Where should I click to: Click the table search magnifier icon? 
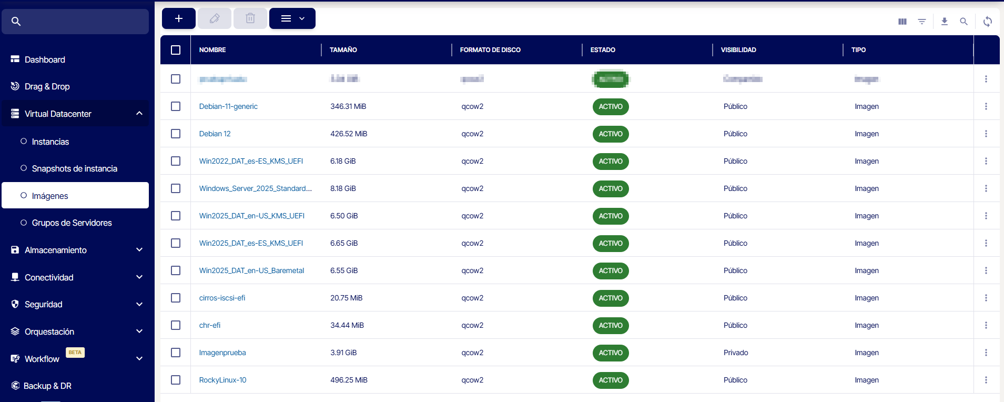(x=964, y=22)
